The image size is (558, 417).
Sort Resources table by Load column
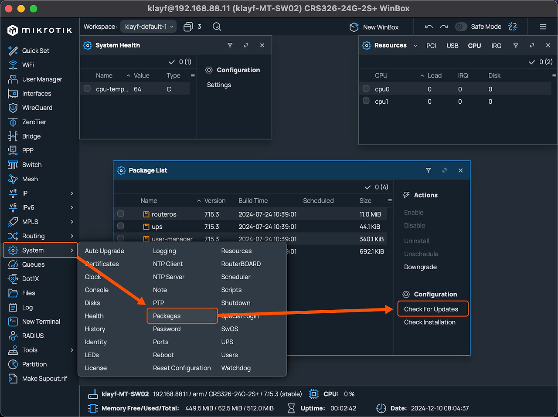click(435, 75)
